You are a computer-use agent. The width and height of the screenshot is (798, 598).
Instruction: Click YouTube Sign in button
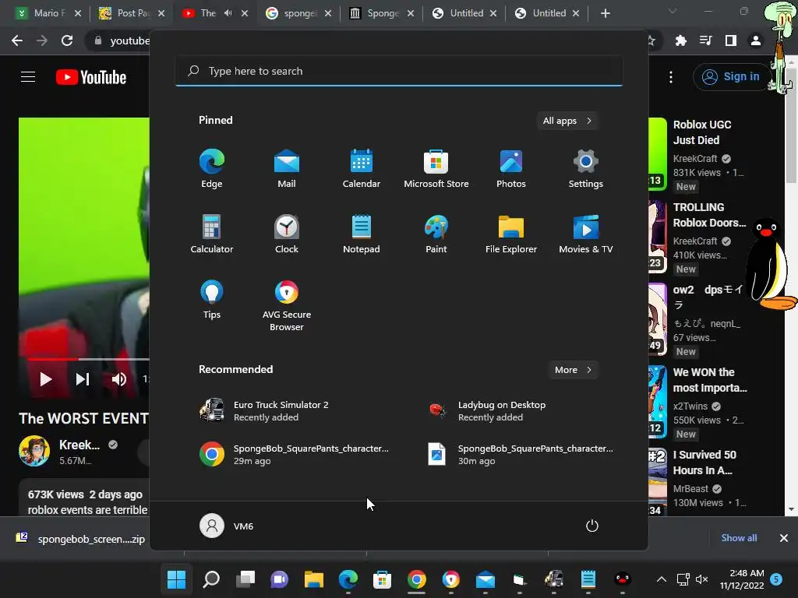731,77
